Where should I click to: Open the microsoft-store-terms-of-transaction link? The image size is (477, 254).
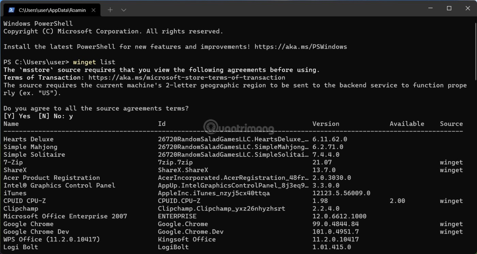click(x=187, y=78)
